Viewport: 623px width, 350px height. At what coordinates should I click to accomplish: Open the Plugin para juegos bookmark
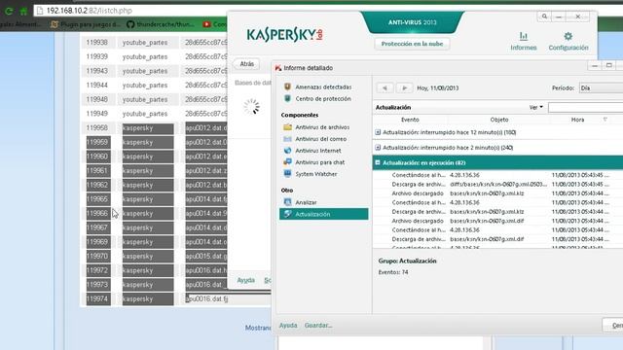pyautogui.click(x=87, y=24)
